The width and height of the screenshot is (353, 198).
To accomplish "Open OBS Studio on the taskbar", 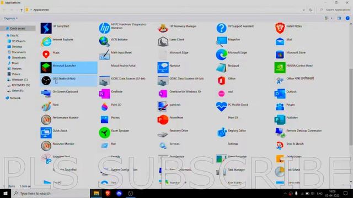I will pos(131,193).
